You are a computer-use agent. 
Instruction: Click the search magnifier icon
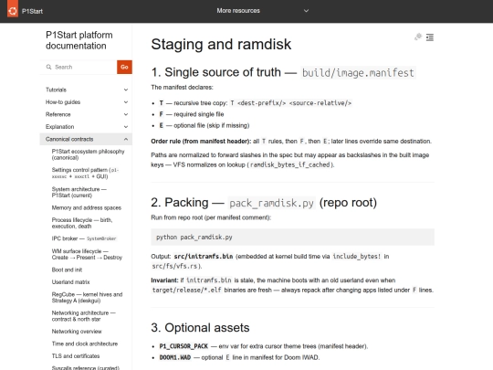(48, 67)
